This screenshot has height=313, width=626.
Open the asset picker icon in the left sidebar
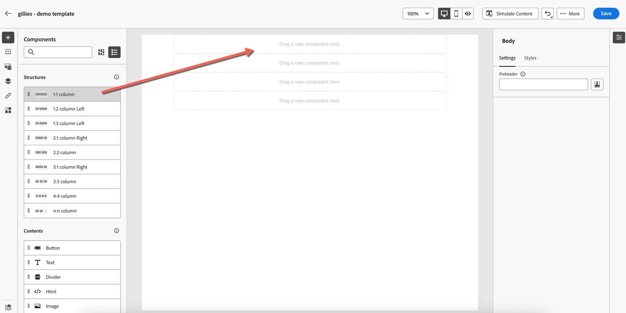pyautogui.click(x=8, y=67)
